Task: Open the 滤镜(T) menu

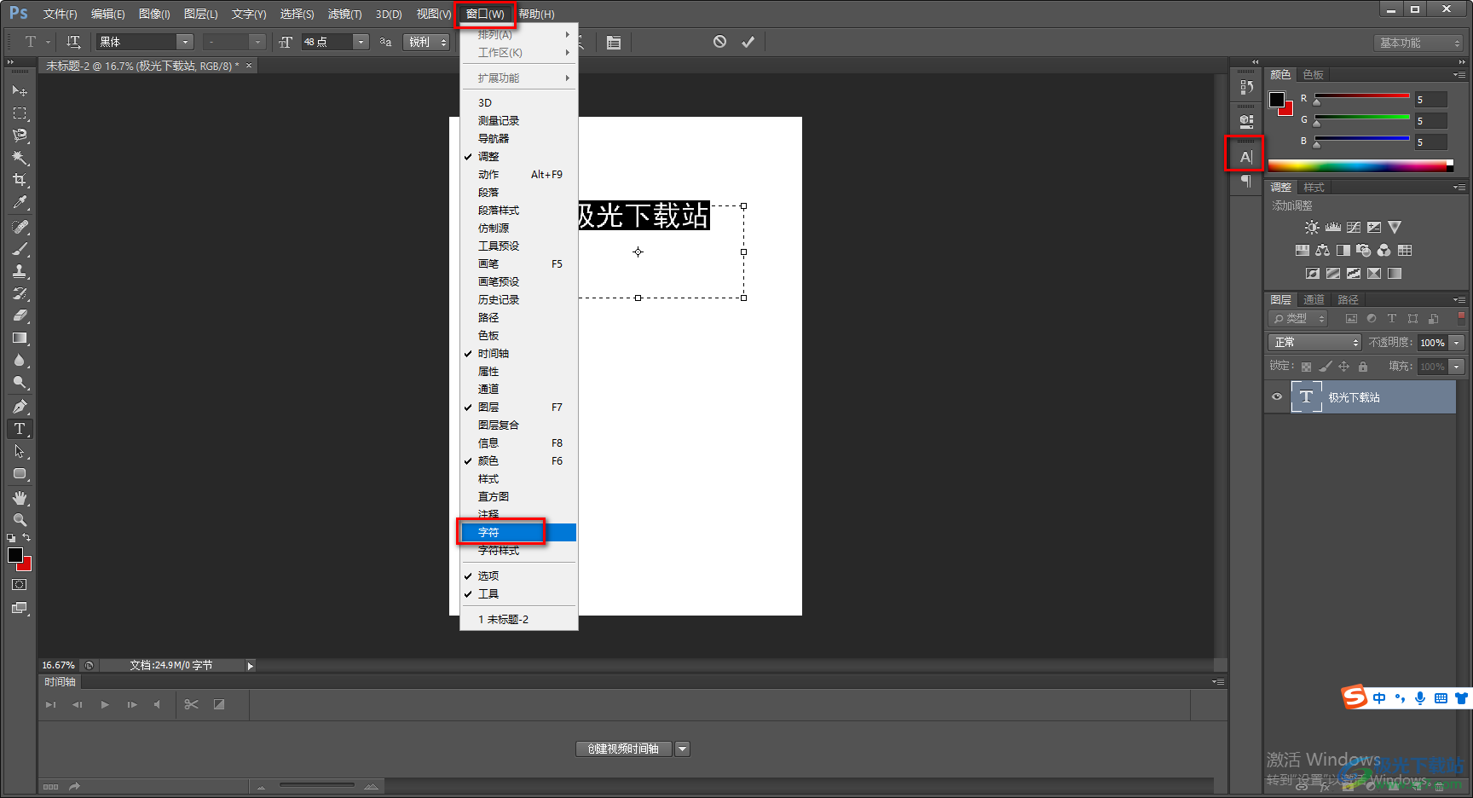Action: click(x=344, y=14)
